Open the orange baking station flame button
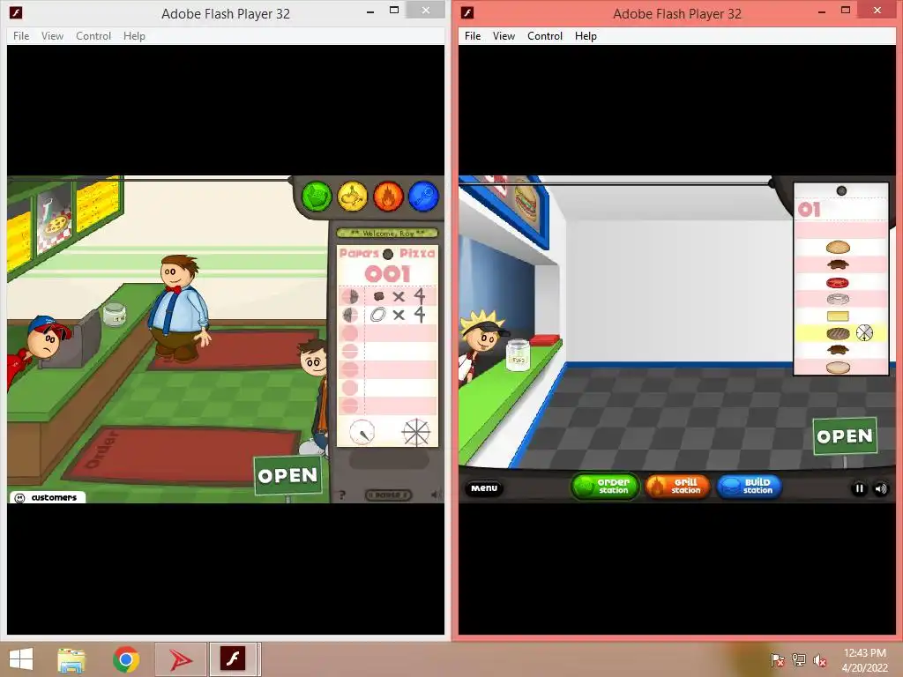 click(x=388, y=197)
